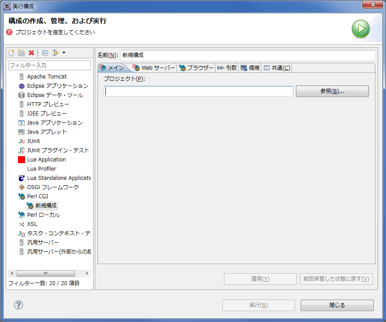The height and width of the screenshot is (322, 386).
Task: Click the duplicate configuration icon
Action: coord(22,53)
